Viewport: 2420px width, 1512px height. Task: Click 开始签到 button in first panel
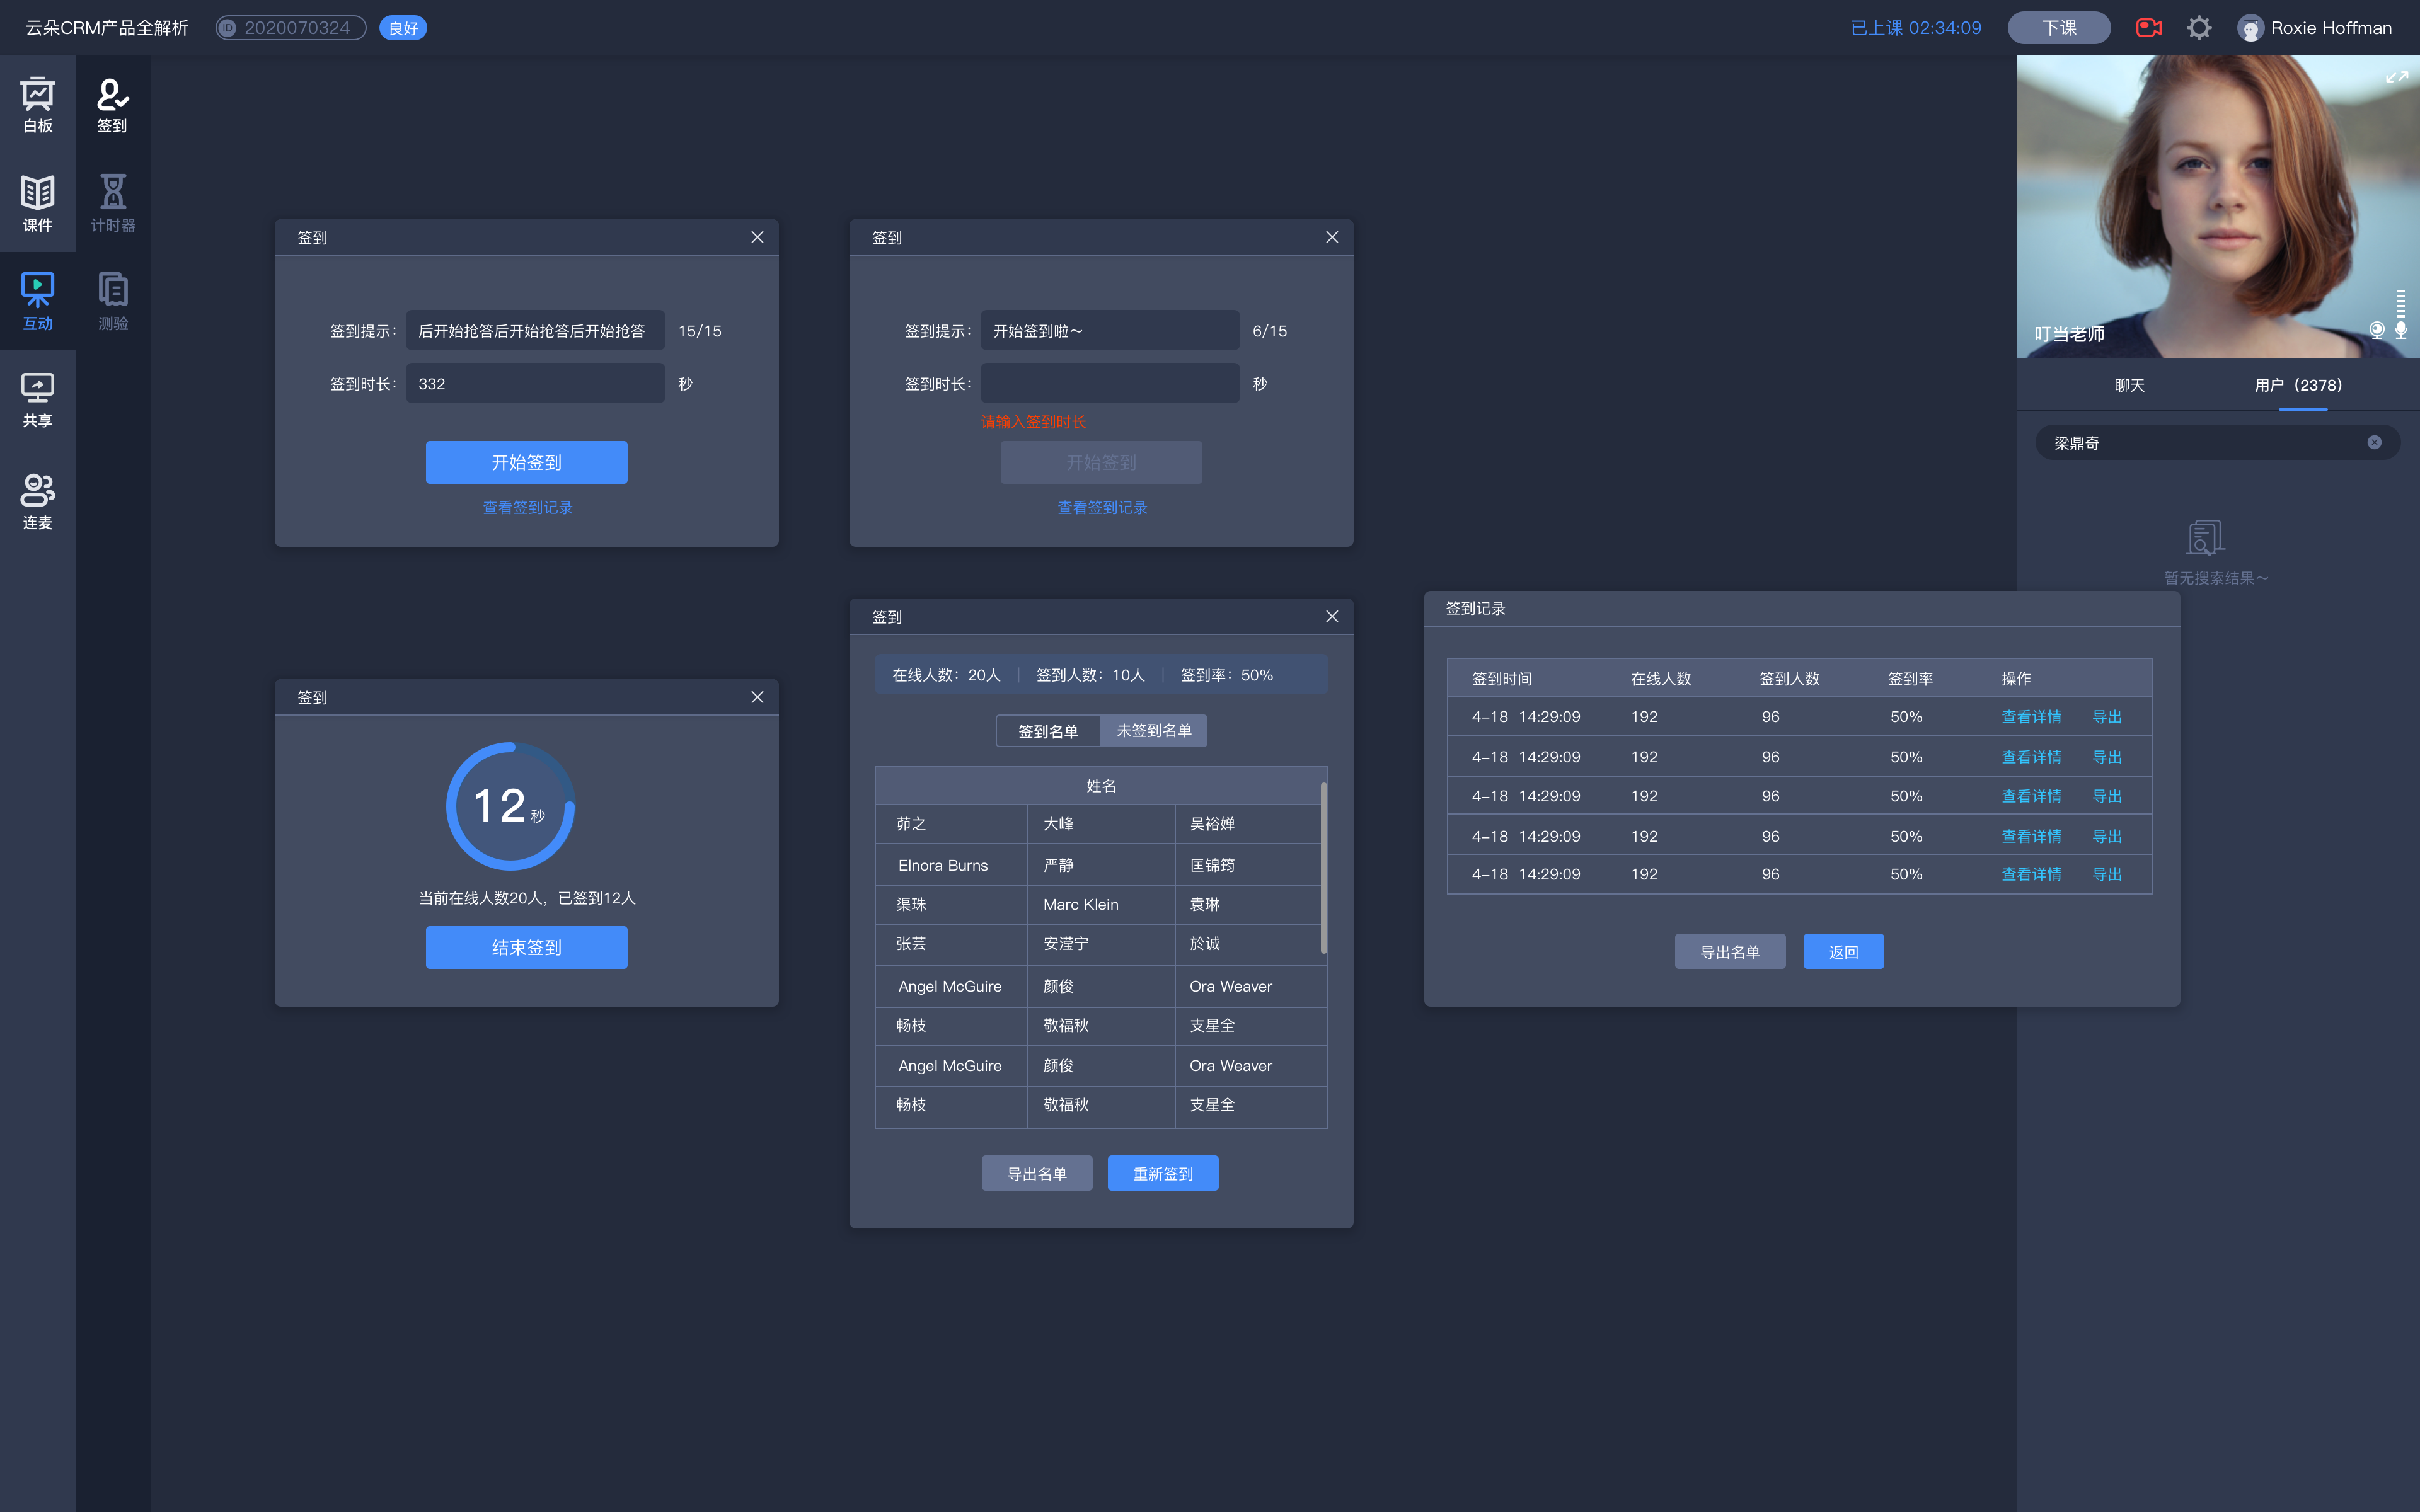tap(526, 462)
